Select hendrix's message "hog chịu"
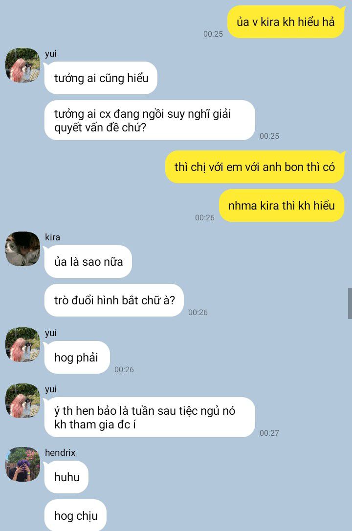The width and height of the screenshot is (352, 531). pyautogui.click(x=76, y=515)
